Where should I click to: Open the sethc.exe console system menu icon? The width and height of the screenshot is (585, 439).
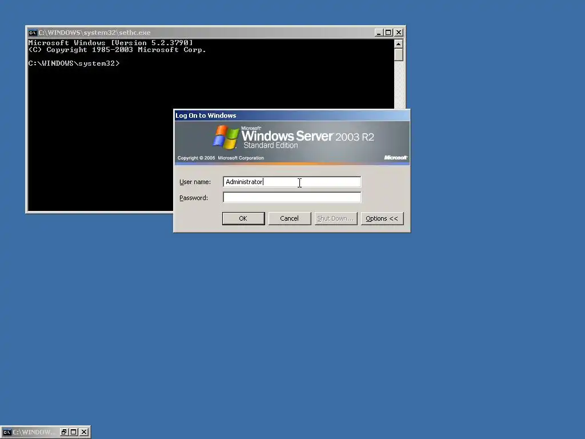pos(33,33)
